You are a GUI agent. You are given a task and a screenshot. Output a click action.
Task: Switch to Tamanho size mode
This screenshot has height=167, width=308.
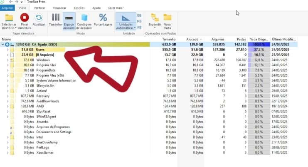[x=55, y=20]
